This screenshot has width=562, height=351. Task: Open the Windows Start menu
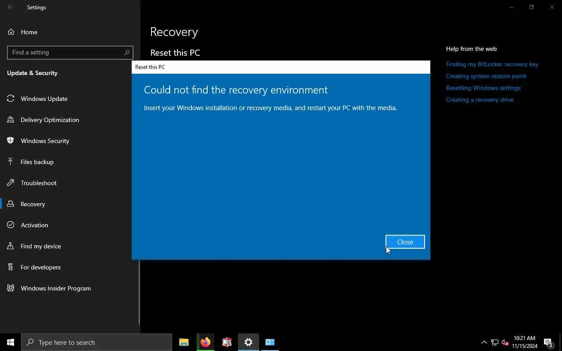pos(11,342)
